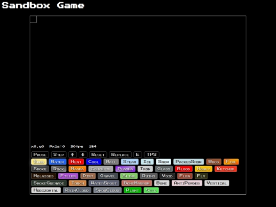Select the Flea element

pyautogui.click(x=185, y=176)
